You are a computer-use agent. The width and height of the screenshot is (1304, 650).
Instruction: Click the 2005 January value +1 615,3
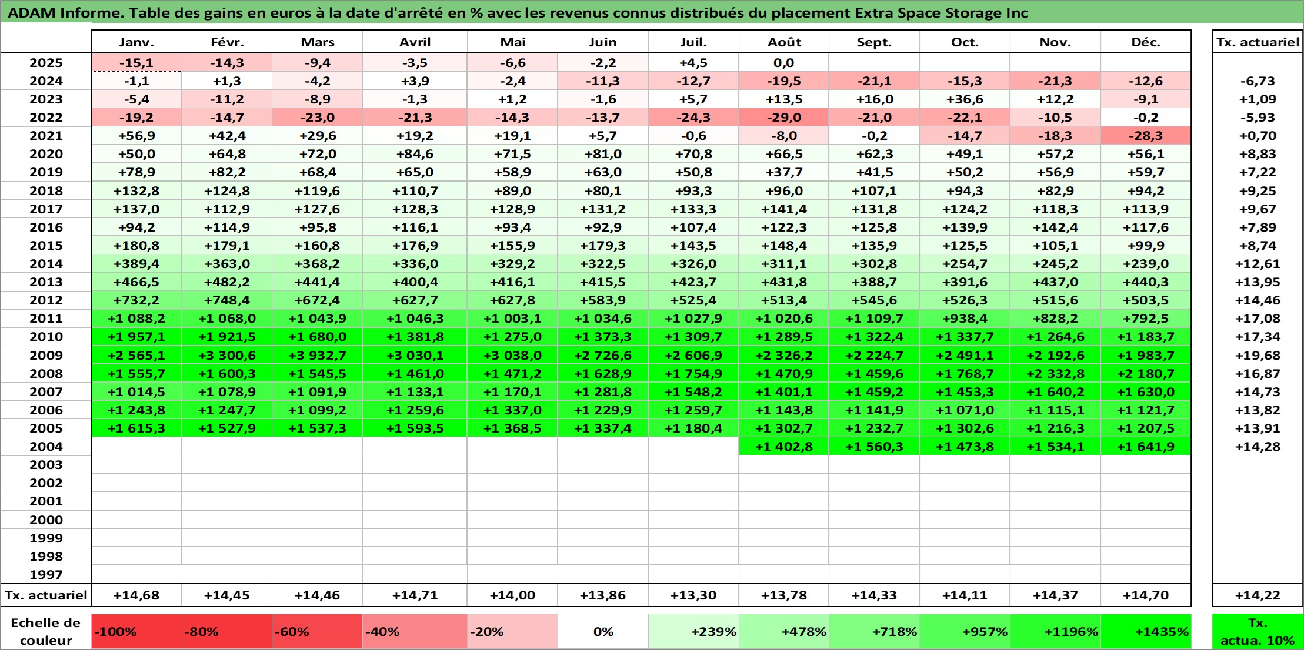(136, 428)
